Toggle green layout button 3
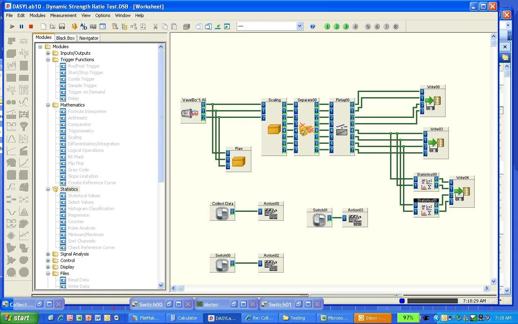Image resolution: width=518 pixels, height=324 pixels. coord(346,27)
